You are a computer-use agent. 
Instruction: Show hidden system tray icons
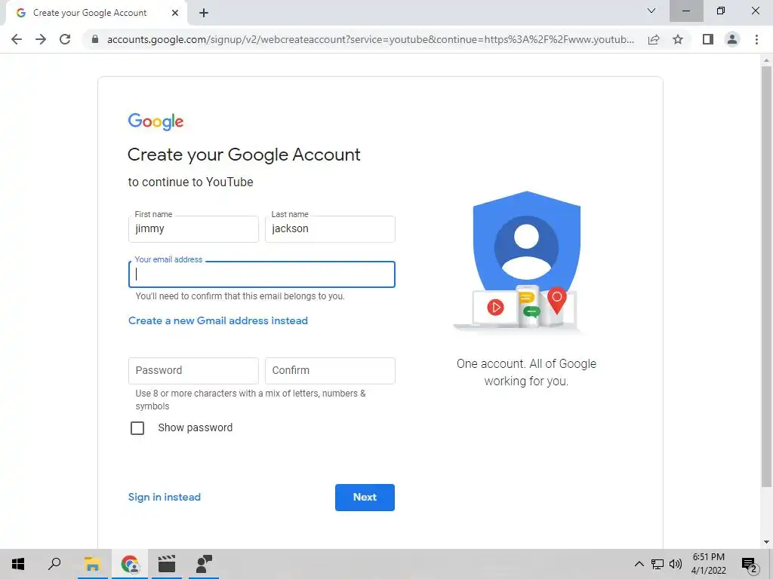pyautogui.click(x=639, y=564)
